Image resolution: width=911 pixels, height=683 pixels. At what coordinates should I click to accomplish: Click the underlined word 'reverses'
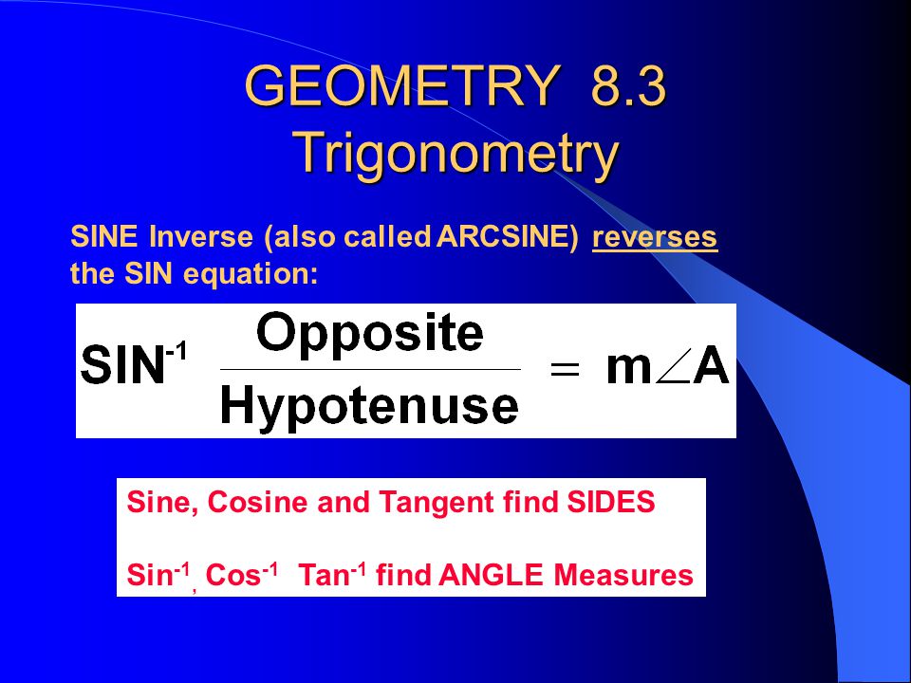coord(655,237)
